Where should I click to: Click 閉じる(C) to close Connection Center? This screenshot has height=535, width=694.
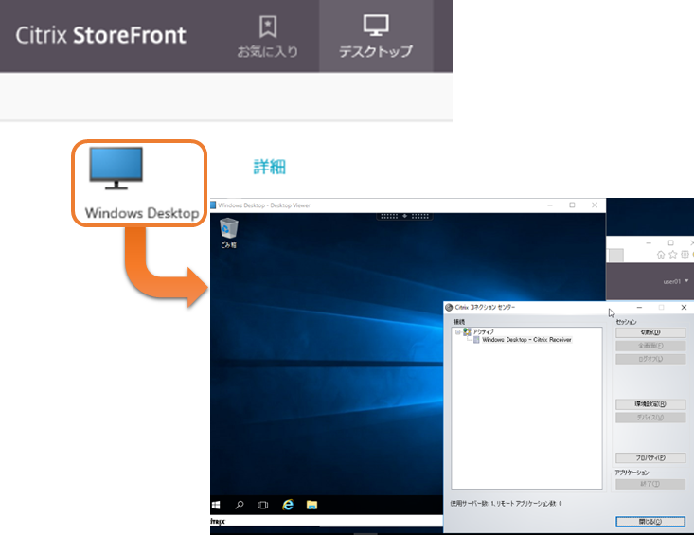[650, 522]
